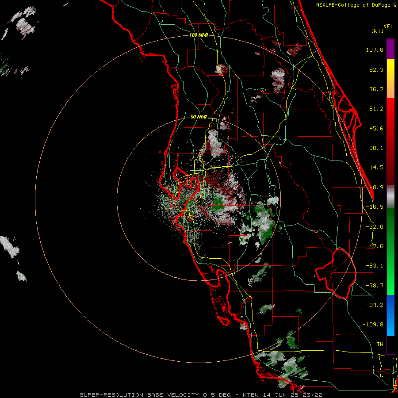
Task: Select the 45.6 scale value
Action: click(x=376, y=128)
